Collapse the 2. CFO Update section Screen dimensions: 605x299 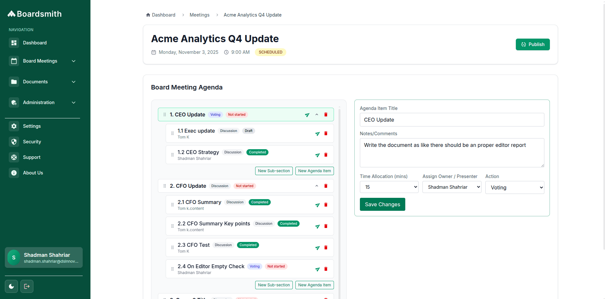pyautogui.click(x=317, y=186)
